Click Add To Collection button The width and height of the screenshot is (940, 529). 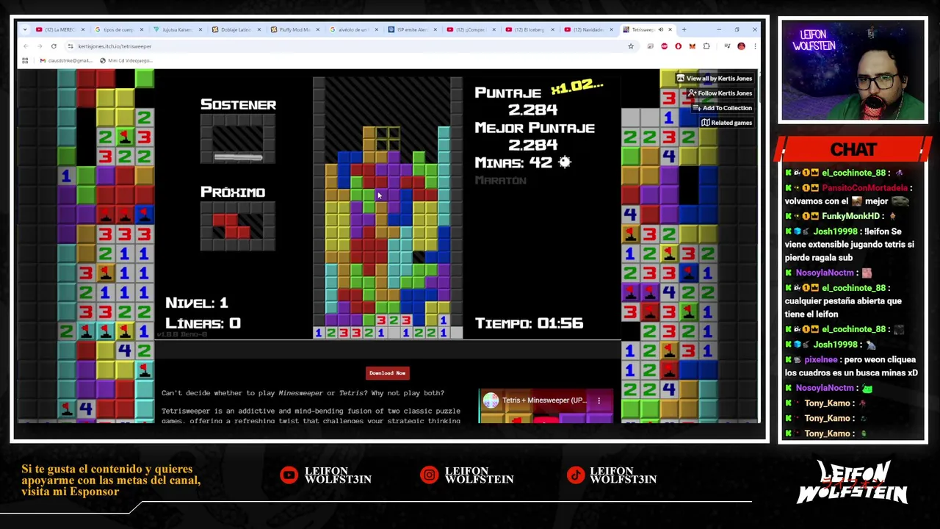(x=722, y=108)
